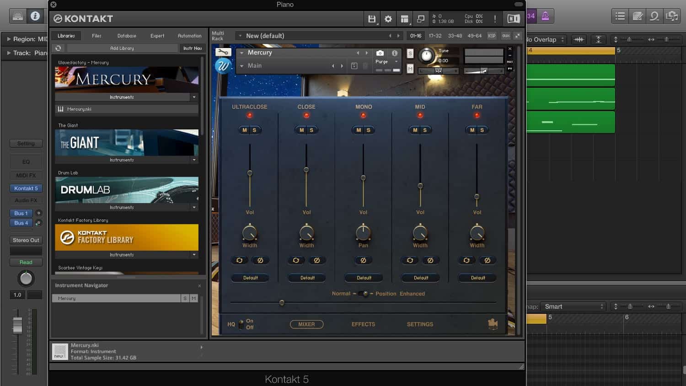
Task: Link stereo on the ULTRACLOSE channel
Action: pos(239,260)
